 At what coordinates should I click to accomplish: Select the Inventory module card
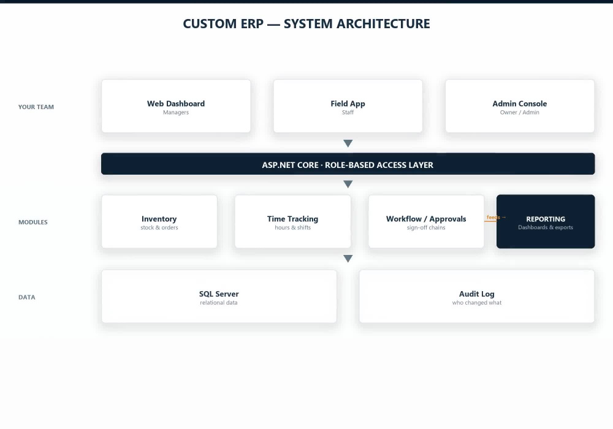tap(159, 221)
